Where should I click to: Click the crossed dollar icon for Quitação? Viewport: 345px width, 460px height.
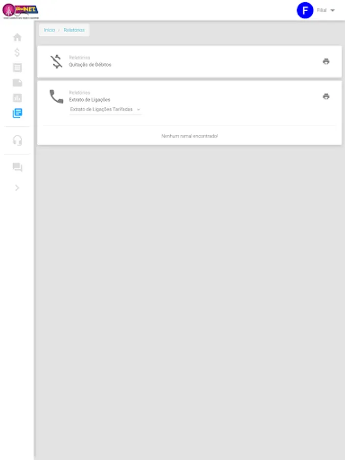[56, 62]
